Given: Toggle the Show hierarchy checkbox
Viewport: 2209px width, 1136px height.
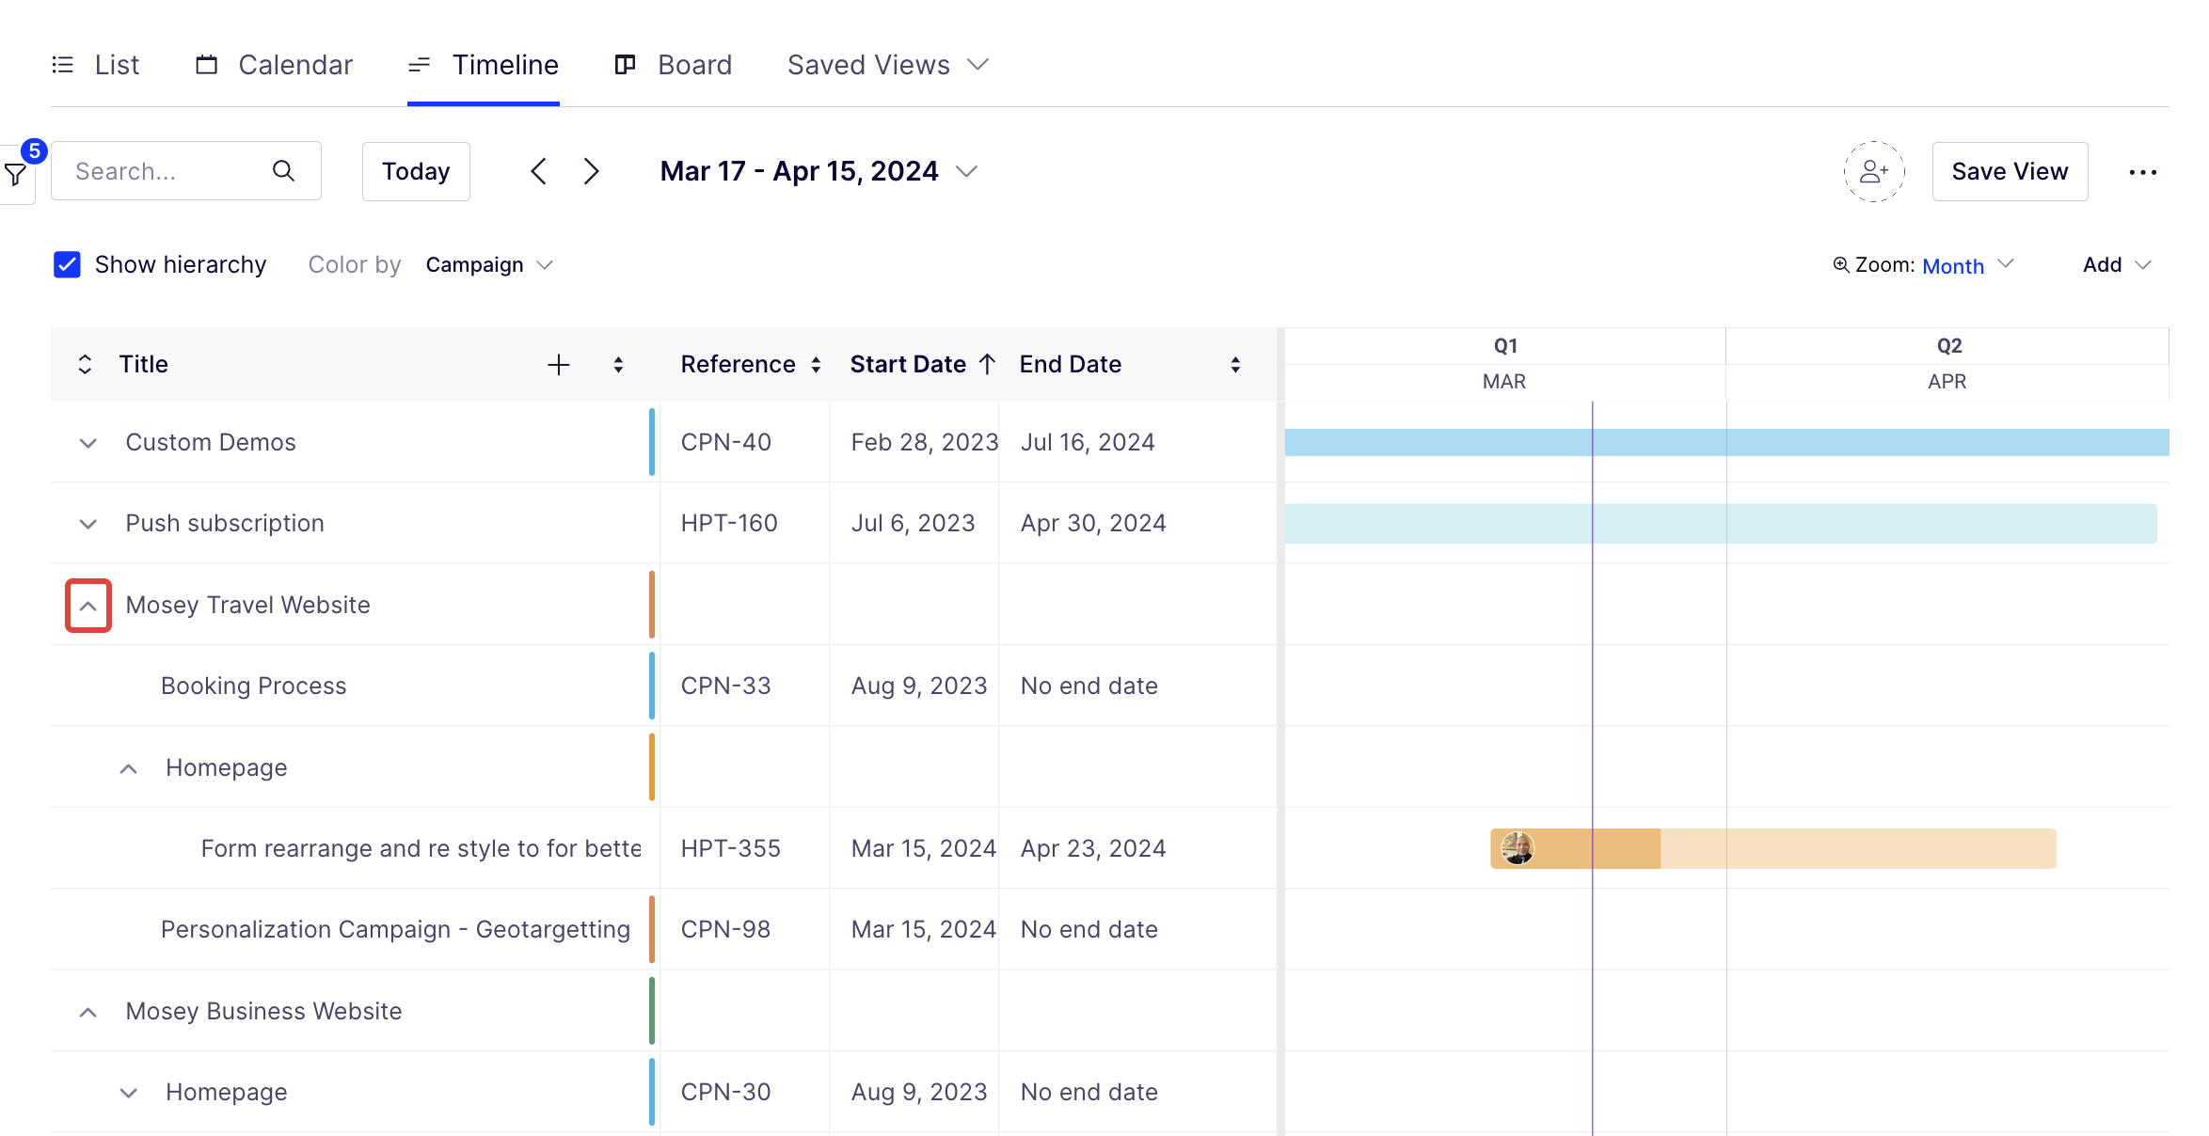Looking at the screenshot, I should coord(67,265).
